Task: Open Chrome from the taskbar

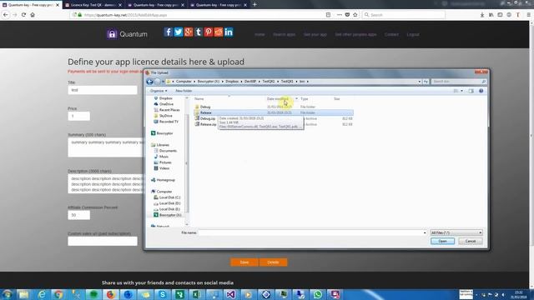Action: [58, 294]
